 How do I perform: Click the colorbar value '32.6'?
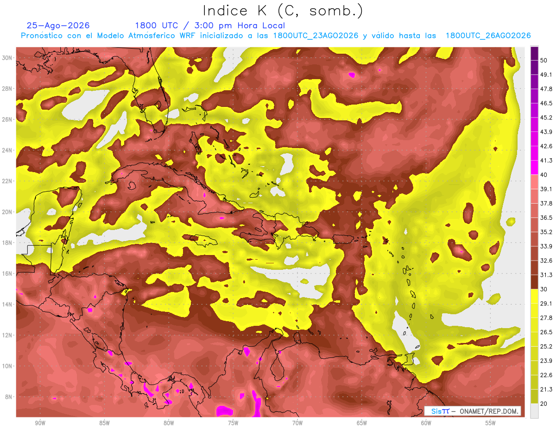(x=546, y=261)
